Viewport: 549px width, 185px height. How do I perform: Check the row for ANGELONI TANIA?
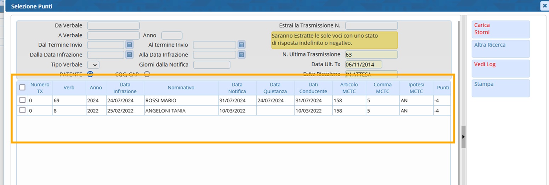pos(22,110)
